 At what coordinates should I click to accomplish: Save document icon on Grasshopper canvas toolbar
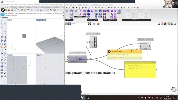tap(70, 24)
